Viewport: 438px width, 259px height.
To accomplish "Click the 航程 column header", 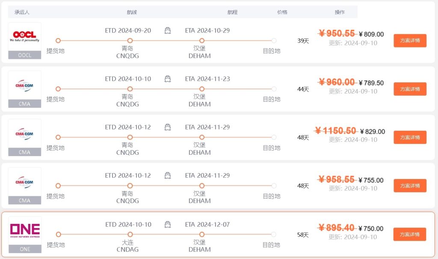I will [232, 12].
